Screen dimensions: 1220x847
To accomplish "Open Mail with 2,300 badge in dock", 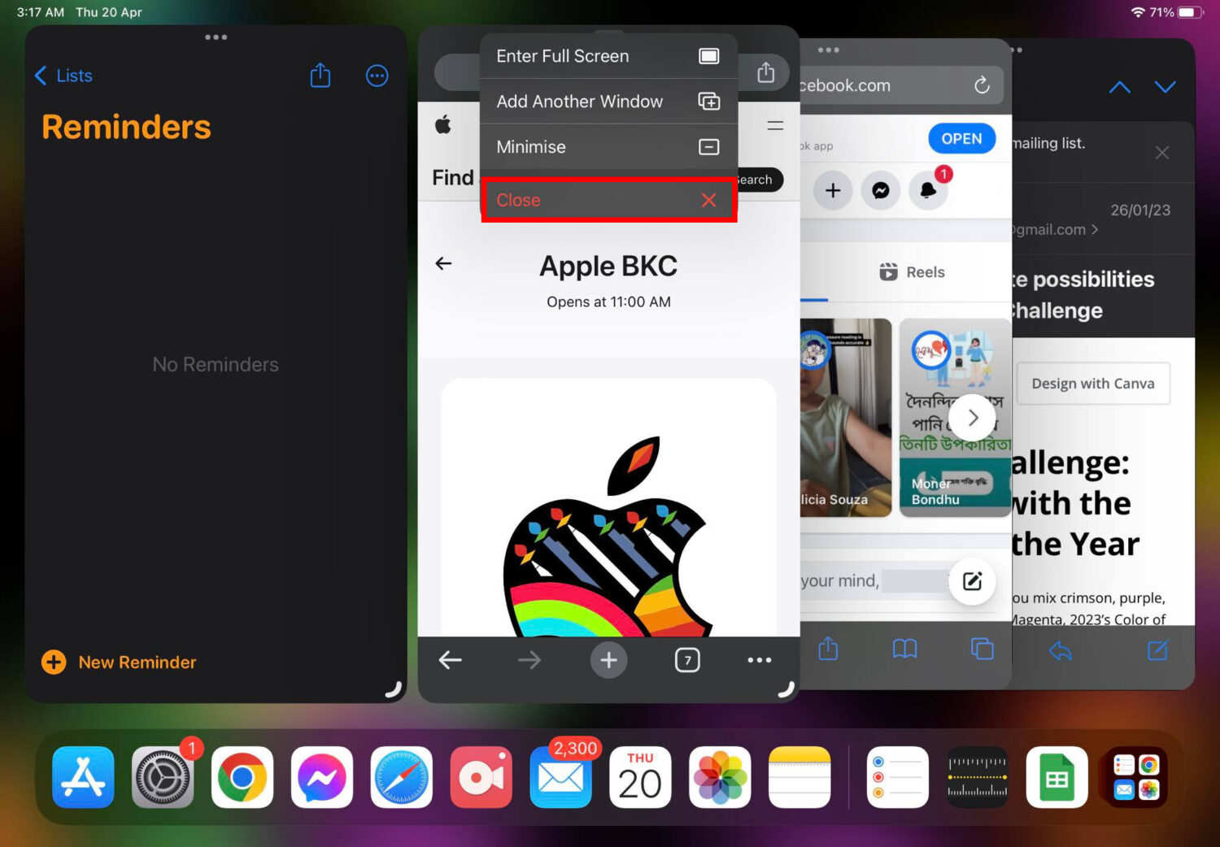I will click(561, 777).
